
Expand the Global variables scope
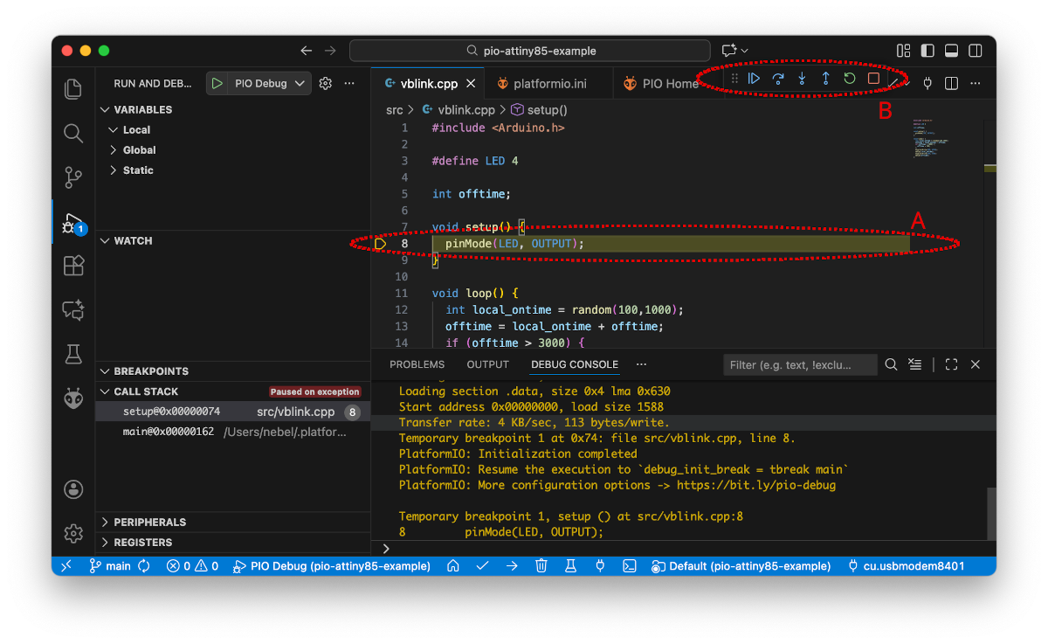point(132,150)
